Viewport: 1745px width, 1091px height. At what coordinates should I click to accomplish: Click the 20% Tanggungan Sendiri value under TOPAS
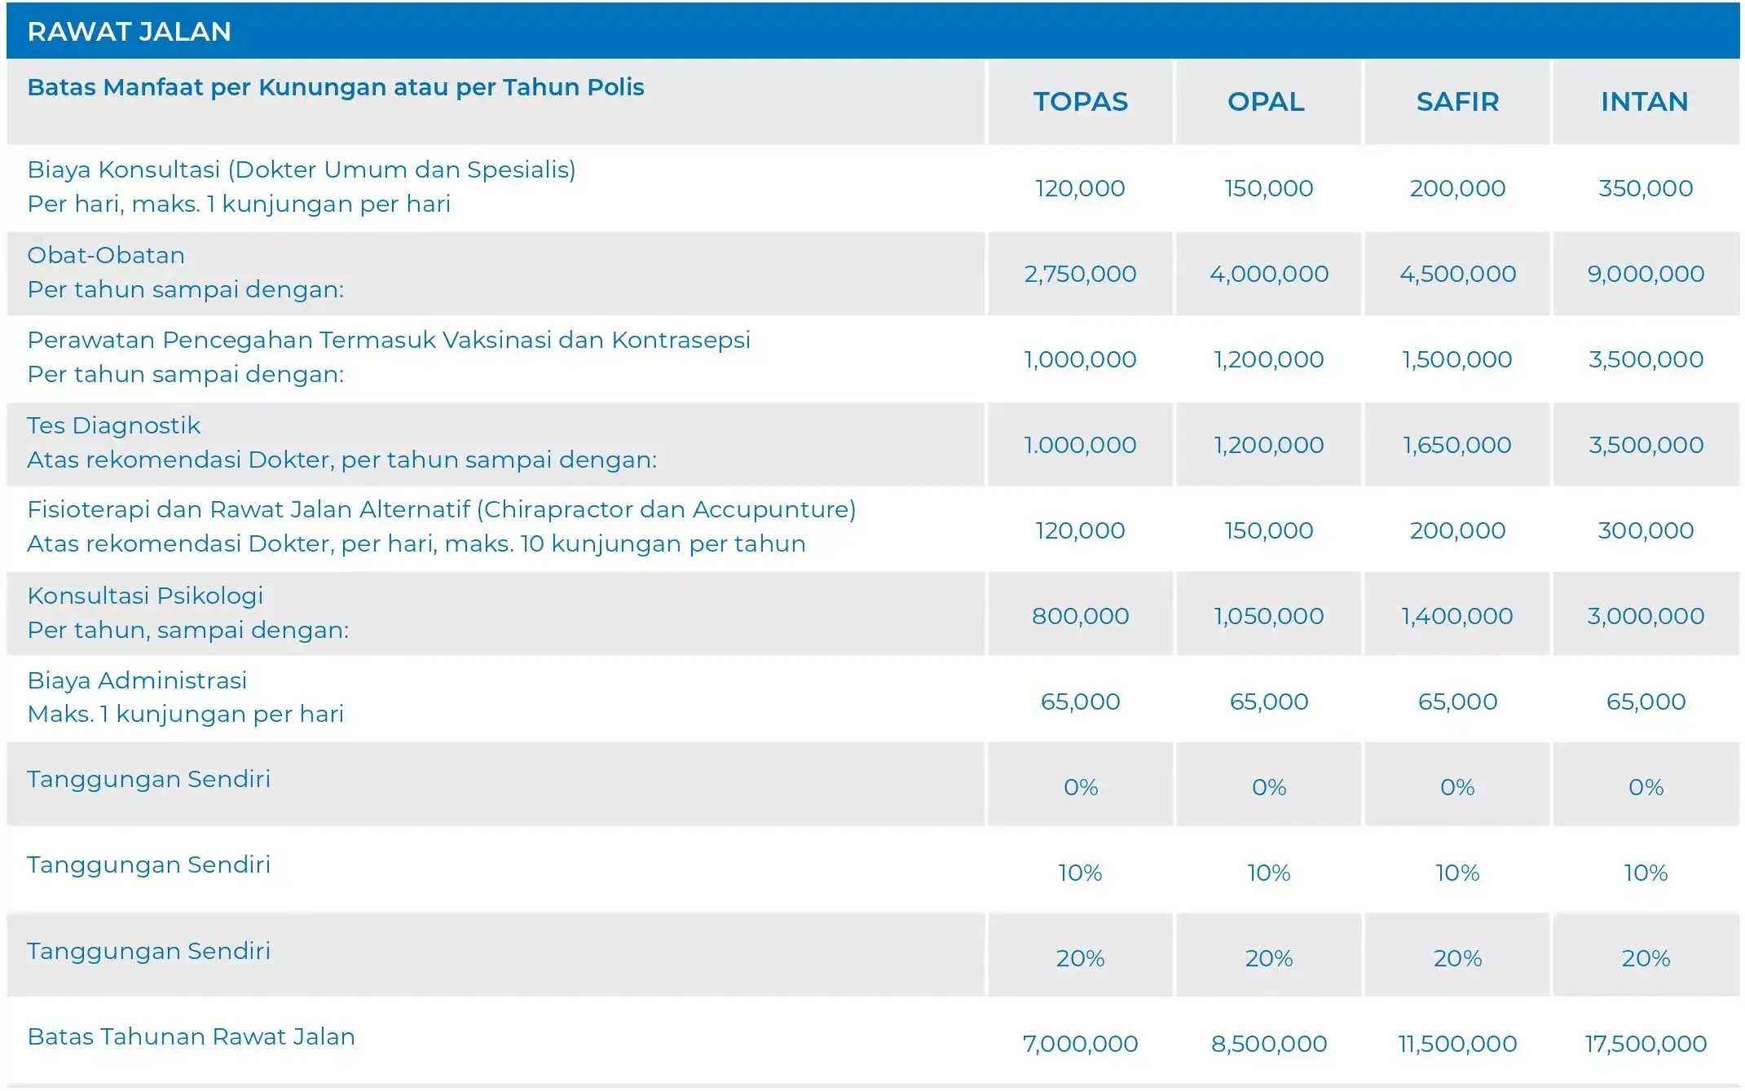coord(1080,958)
